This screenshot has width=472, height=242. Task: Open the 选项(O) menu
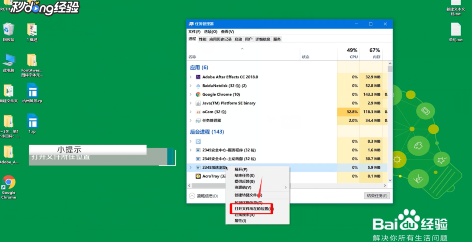pyautogui.click(x=211, y=32)
